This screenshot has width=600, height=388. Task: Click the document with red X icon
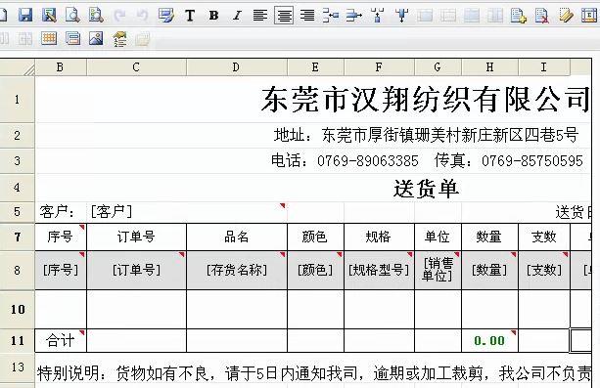pyautogui.click(x=542, y=16)
